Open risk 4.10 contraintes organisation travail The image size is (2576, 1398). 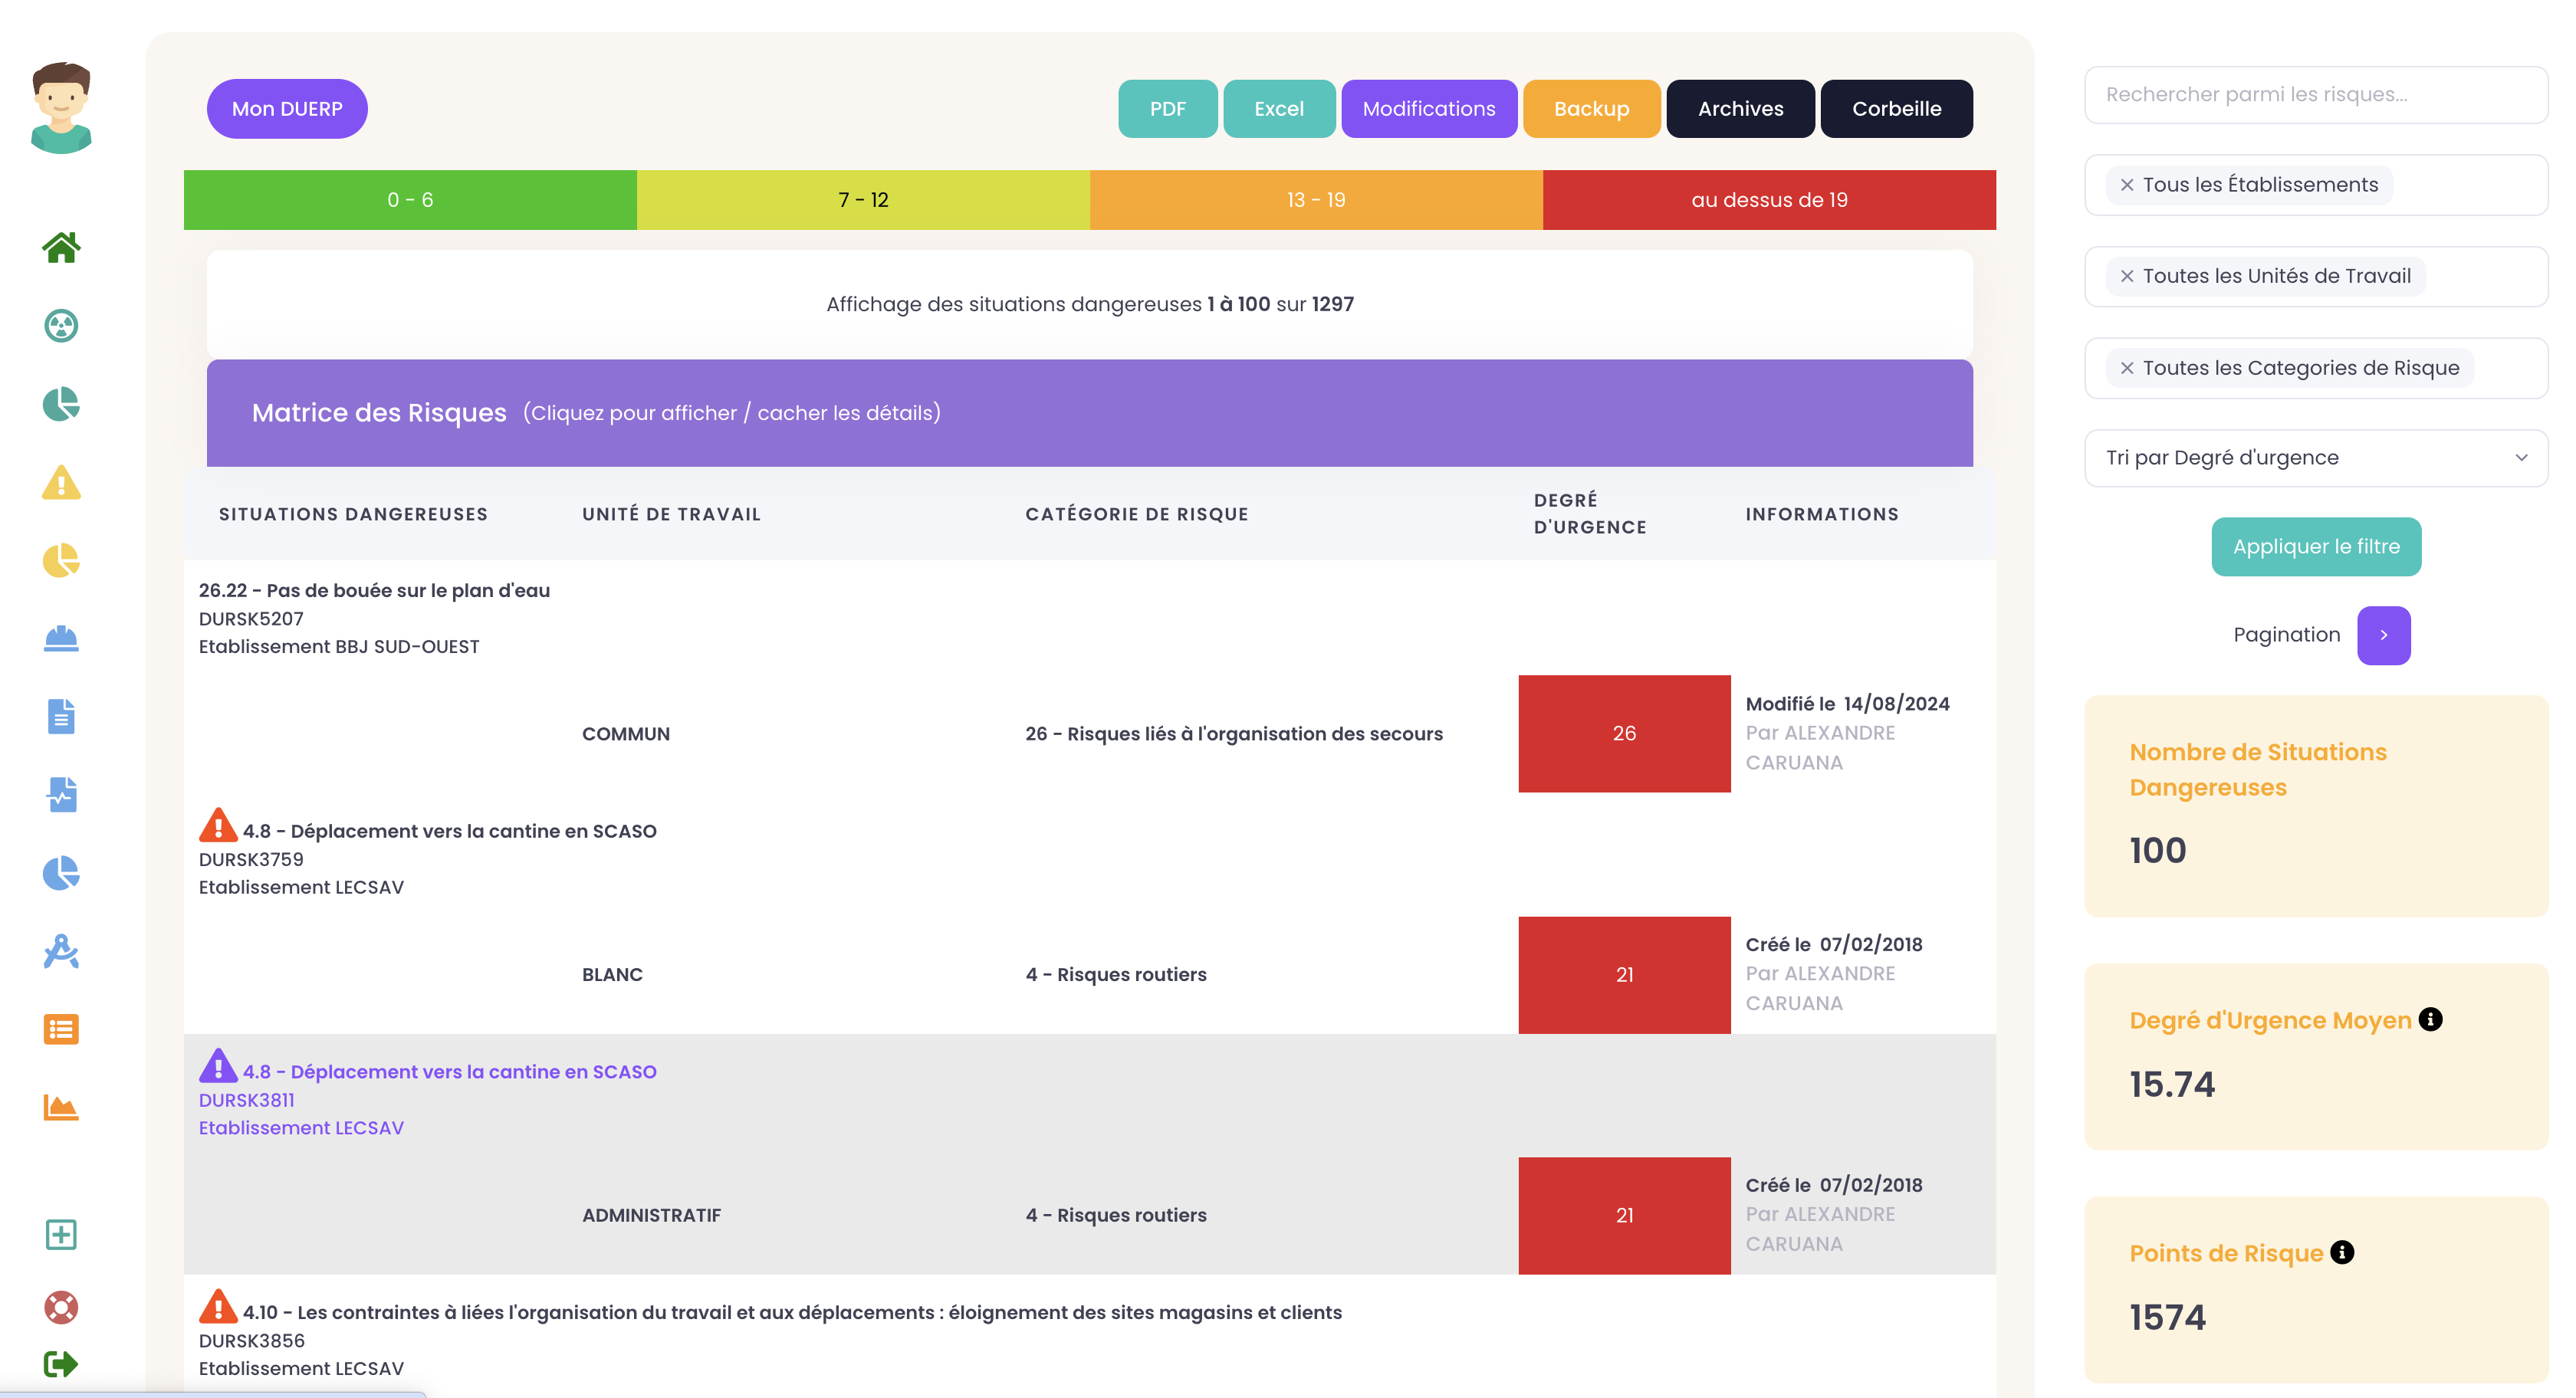pos(792,1312)
